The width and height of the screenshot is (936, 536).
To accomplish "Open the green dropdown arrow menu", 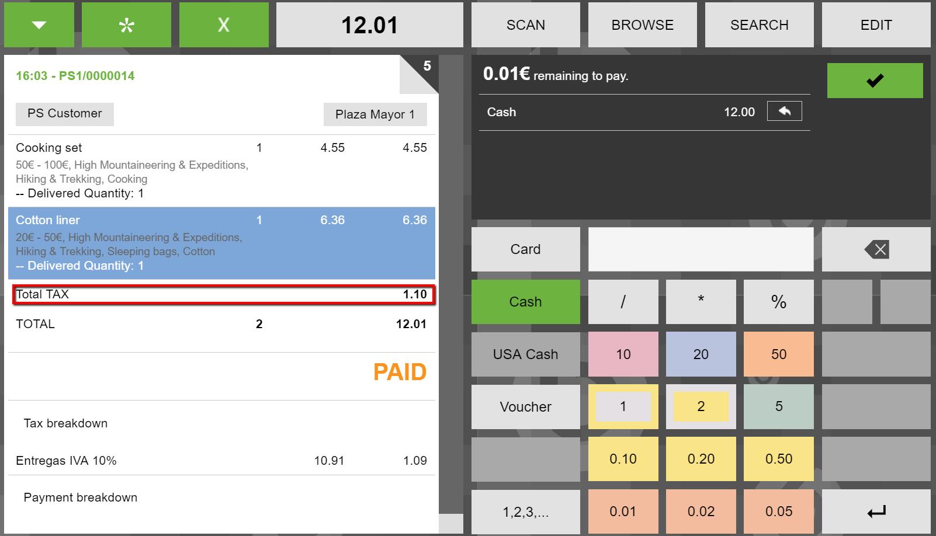I will (x=39, y=25).
